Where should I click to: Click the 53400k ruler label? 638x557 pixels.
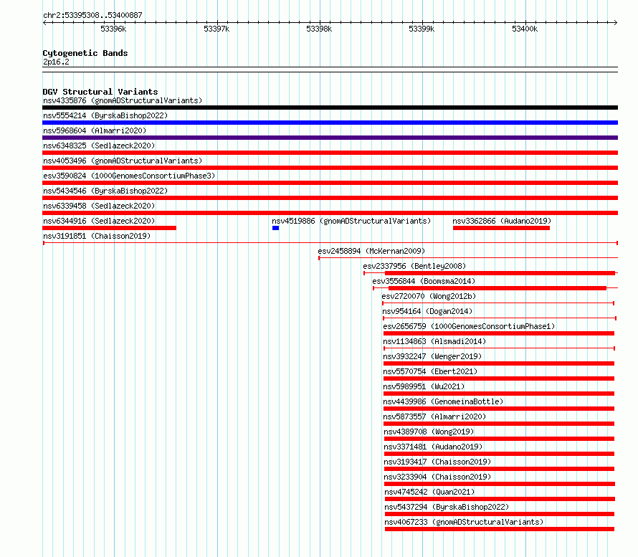tap(525, 29)
